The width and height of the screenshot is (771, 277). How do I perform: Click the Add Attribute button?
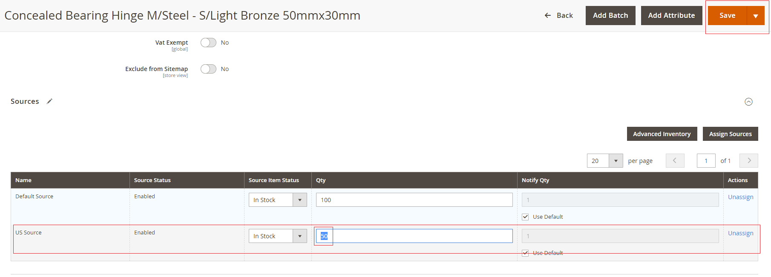pyautogui.click(x=671, y=16)
